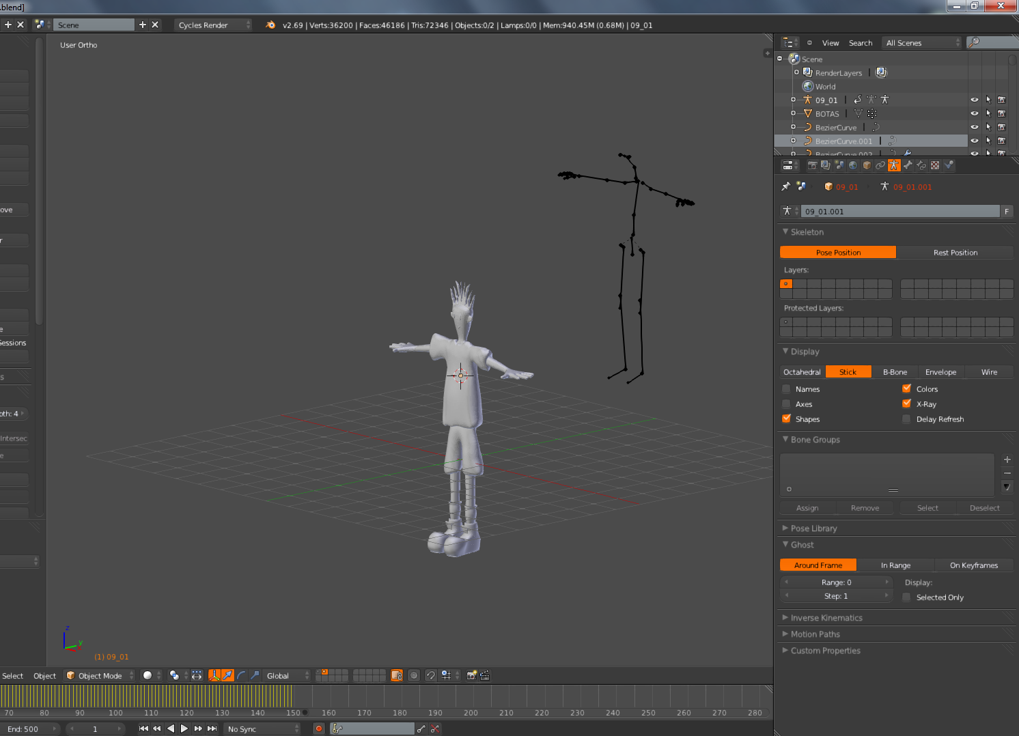Hide BOTAS using its eye icon

(x=975, y=113)
